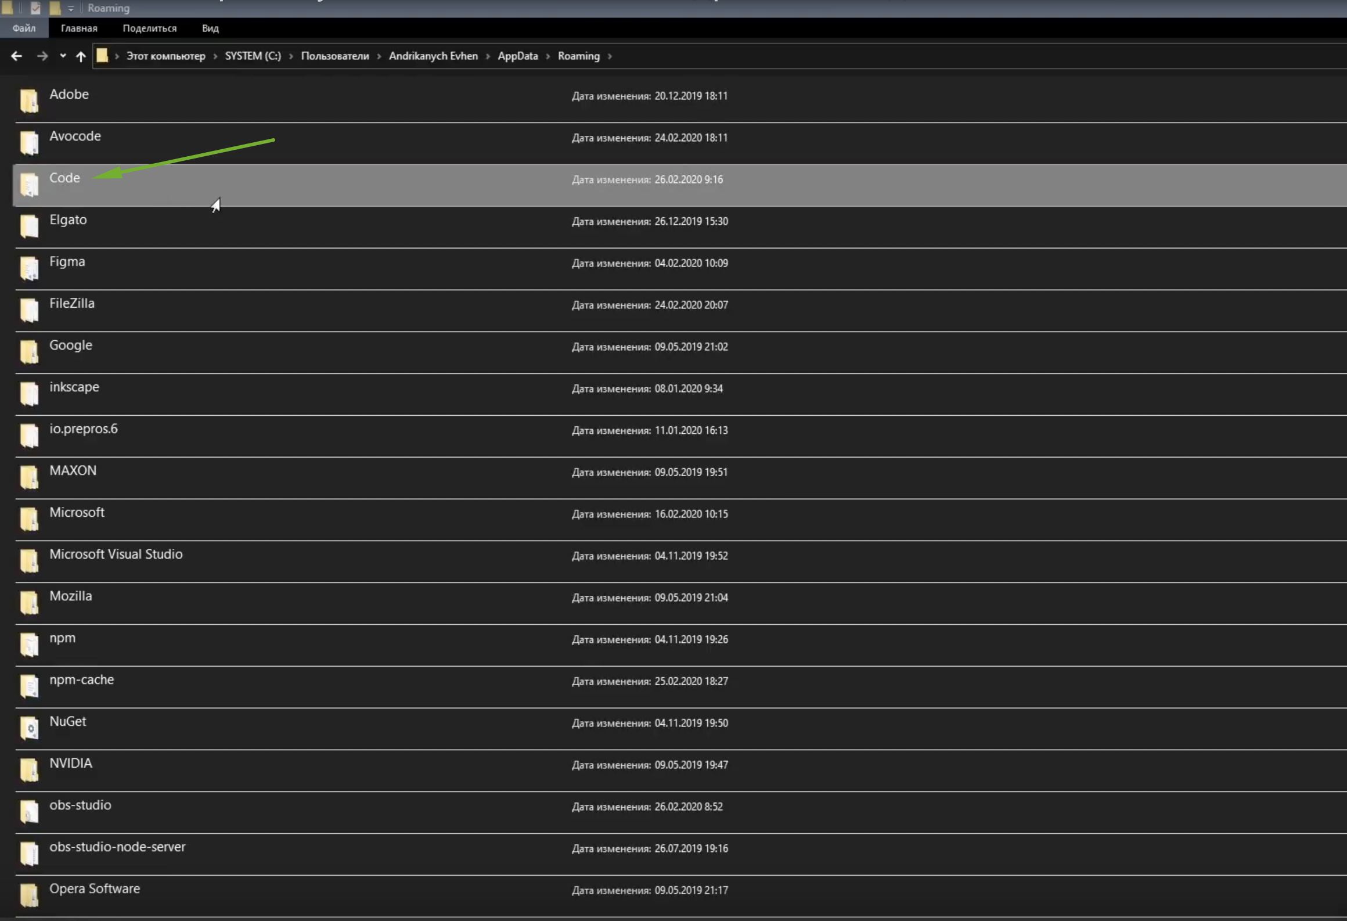1347x921 pixels.
Task: Open the Mozilla folder
Action: point(71,595)
